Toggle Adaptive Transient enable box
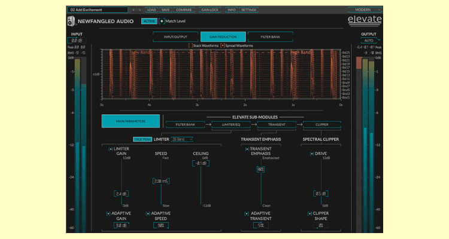449x239 pixels. [247, 213]
